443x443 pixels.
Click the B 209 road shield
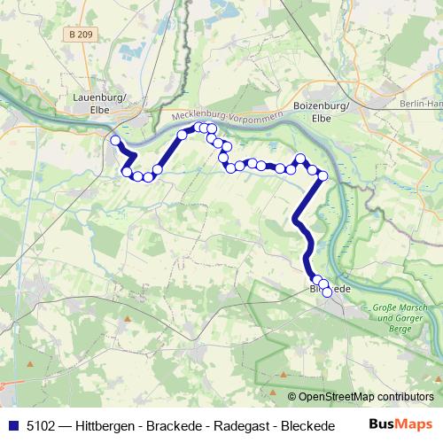pos(81,35)
